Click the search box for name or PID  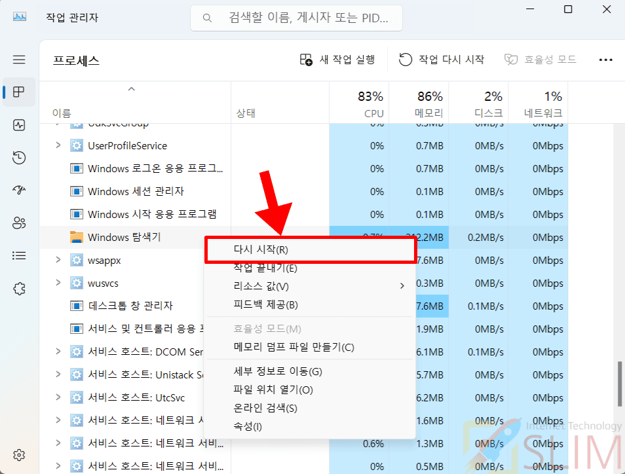click(297, 18)
